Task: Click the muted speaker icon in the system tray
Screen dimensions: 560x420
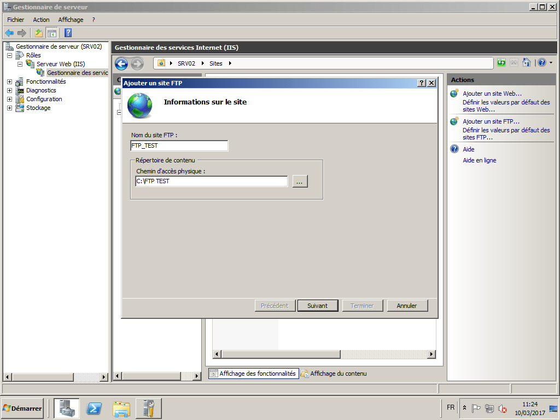Action: [503, 409]
